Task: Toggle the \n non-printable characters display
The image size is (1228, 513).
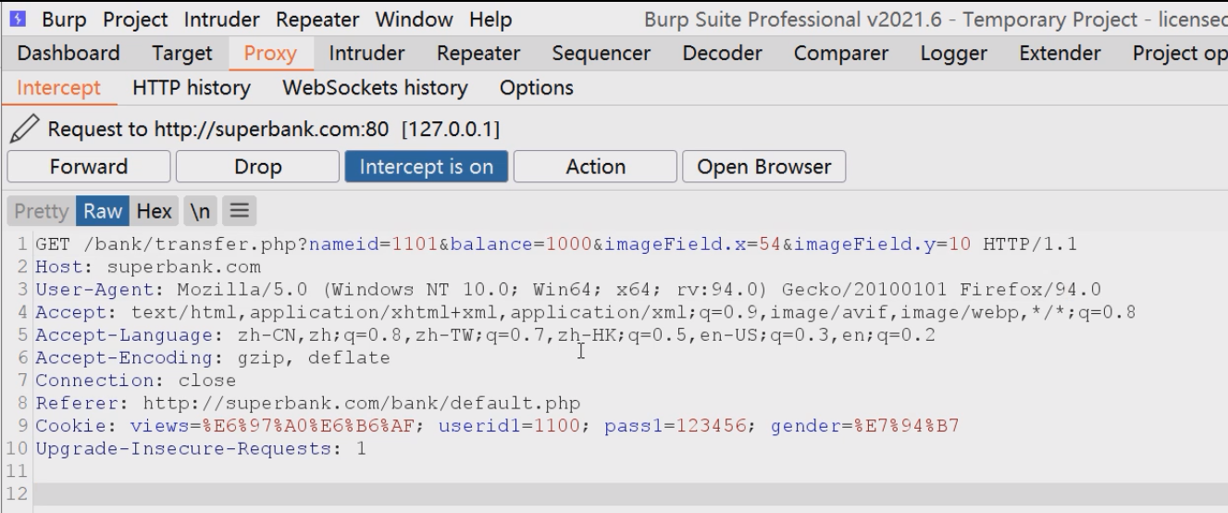Action: 200,211
